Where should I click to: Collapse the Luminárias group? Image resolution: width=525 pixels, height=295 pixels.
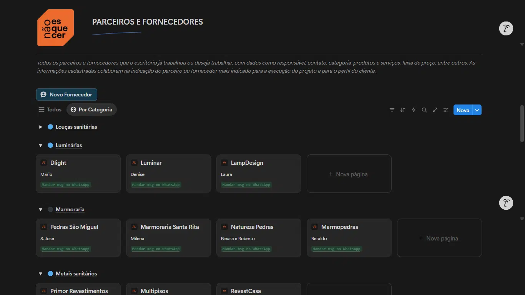click(x=40, y=145)
